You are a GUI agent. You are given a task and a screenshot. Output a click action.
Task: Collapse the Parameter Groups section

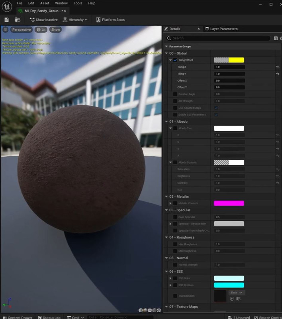(166, 46)
